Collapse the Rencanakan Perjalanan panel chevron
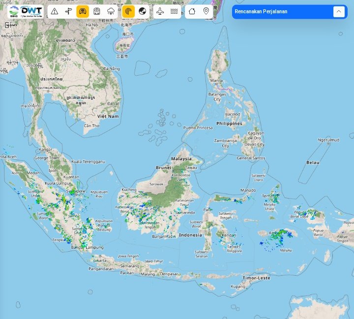354x319 pixels. 339,11
